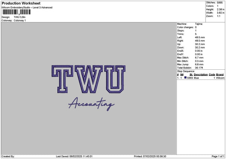Click the Machine value Tajima

(x=199, y=24)
